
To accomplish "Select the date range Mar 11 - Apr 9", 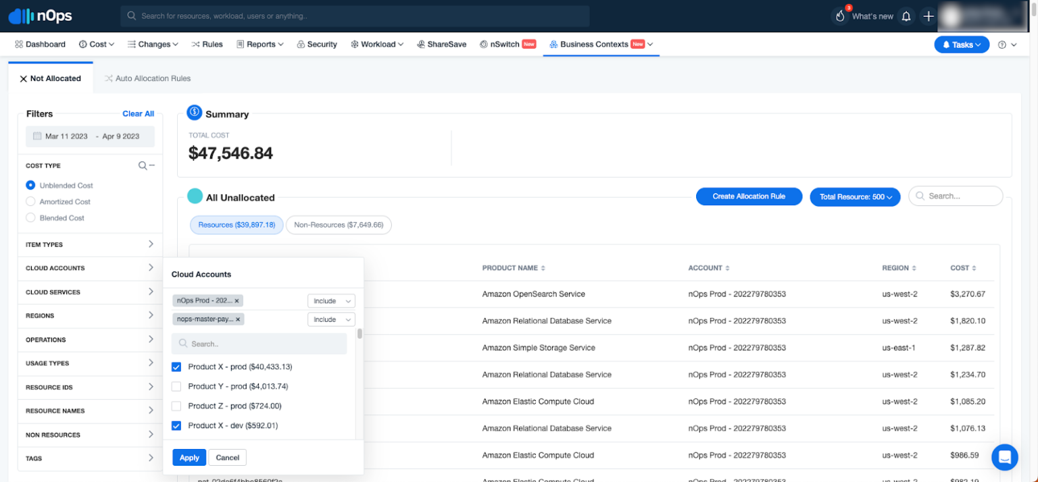I will coord(90,136).
